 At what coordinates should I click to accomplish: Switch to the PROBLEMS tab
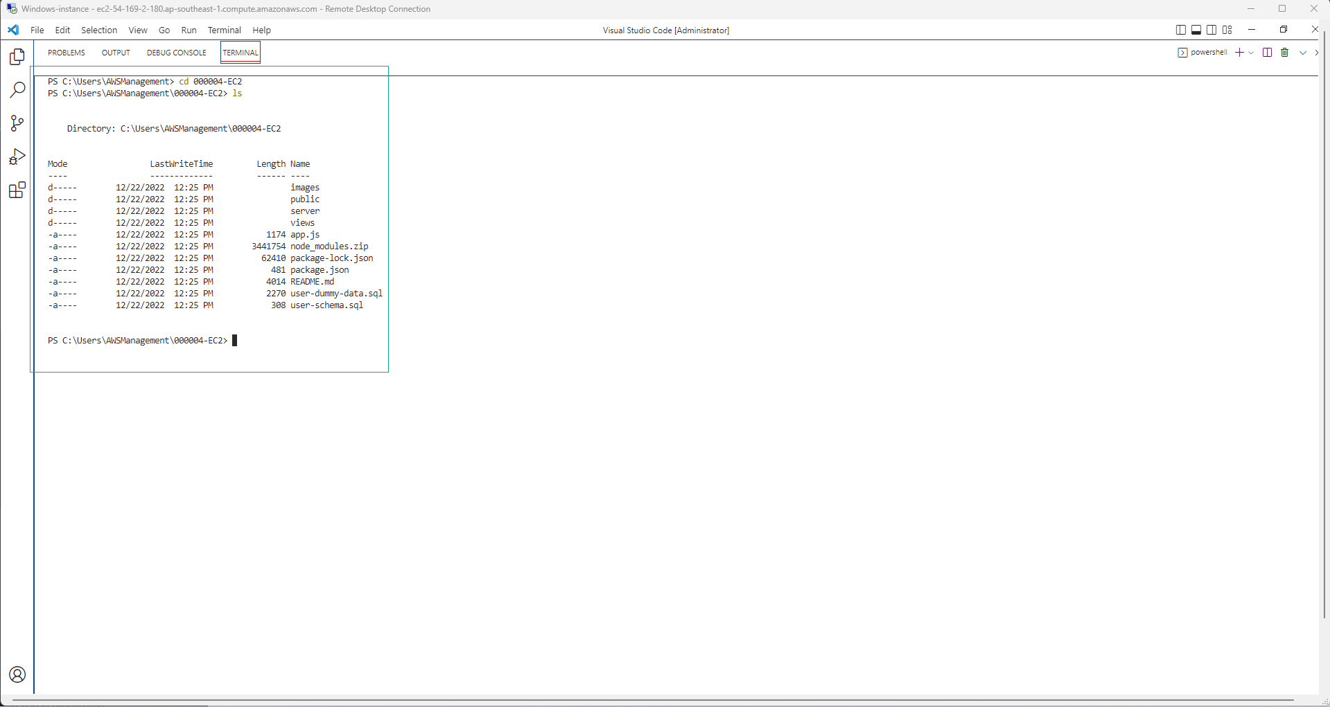(x=67, y=53)
